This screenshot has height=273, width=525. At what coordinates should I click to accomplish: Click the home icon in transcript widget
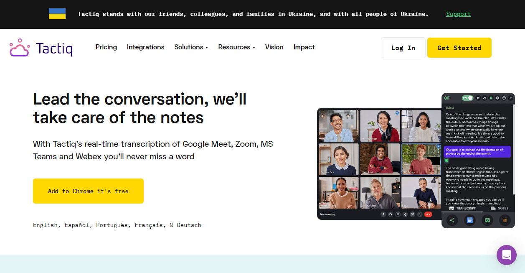click(x=478, y=98)
